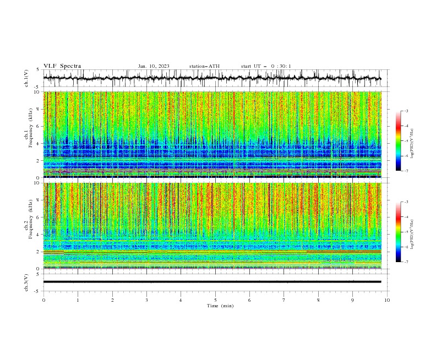436x337 pixels.
Task: Click the "ch.3(V)" axis label
Action: tap(26, 282)
